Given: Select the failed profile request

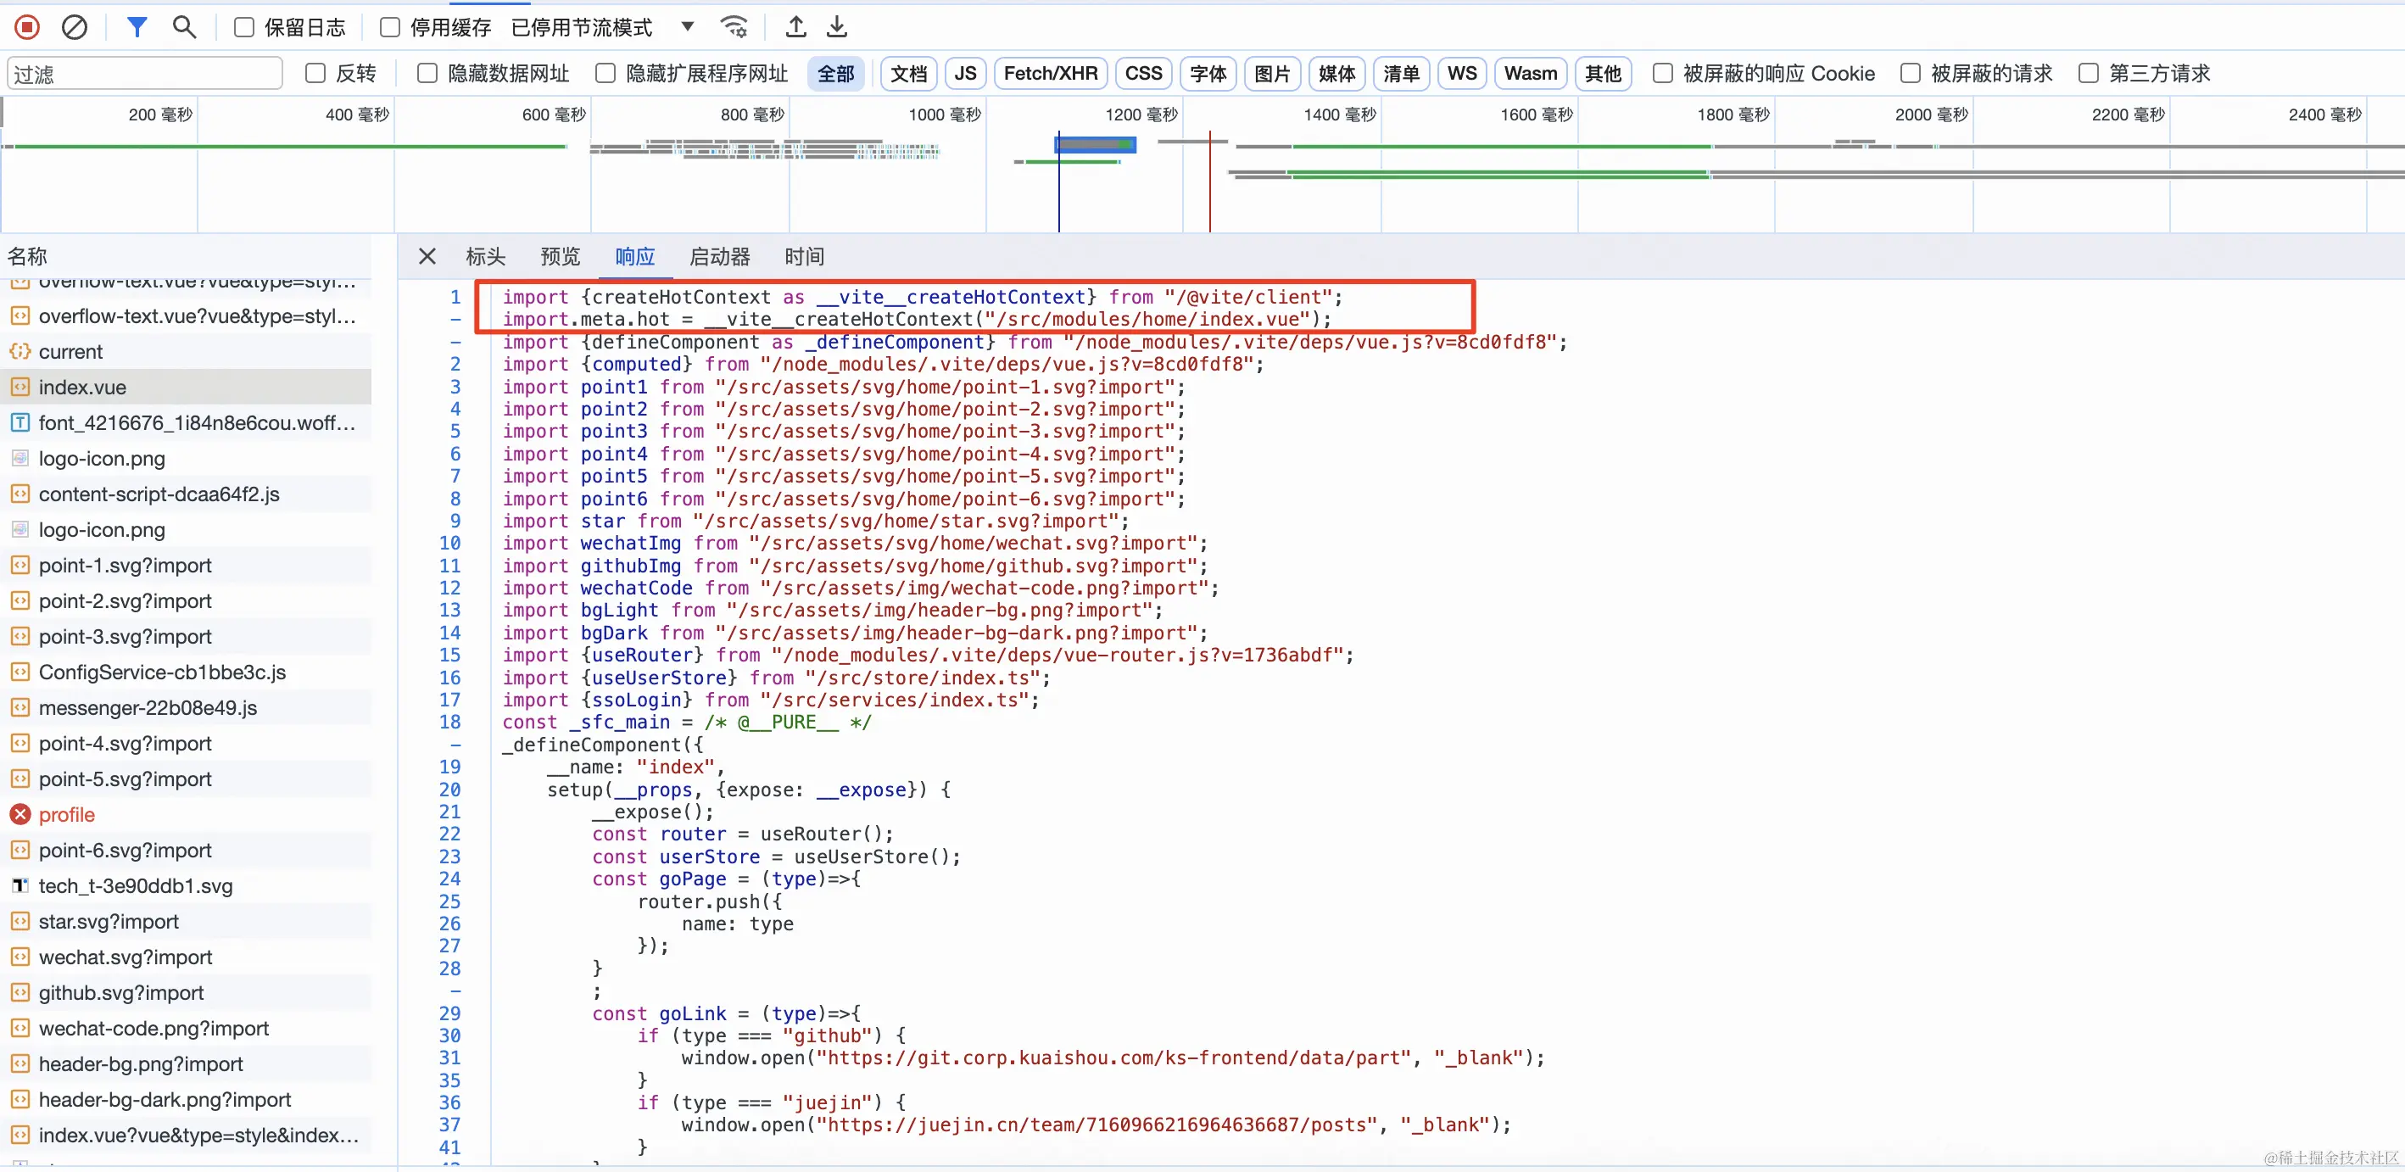Looking at the screenshot, I should coord(66,814).
